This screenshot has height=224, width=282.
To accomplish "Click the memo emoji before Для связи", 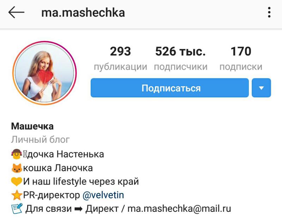I will click(x=17, y=209).
